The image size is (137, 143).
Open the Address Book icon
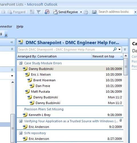[x=94, y=12]
